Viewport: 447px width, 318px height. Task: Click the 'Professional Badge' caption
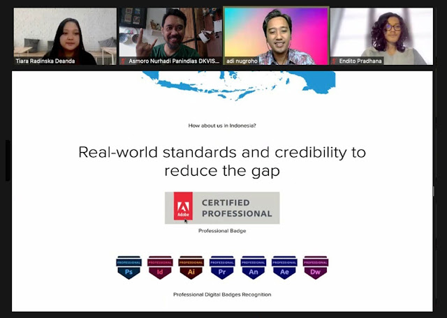[x=222, y=231]
